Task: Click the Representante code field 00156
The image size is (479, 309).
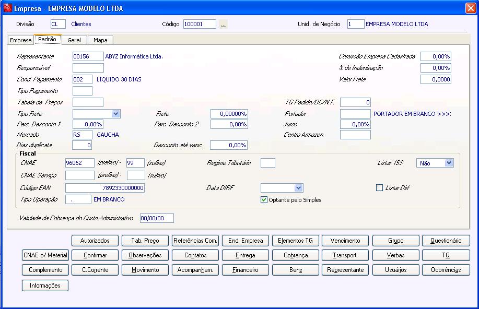Action: [x=88, y=56]
